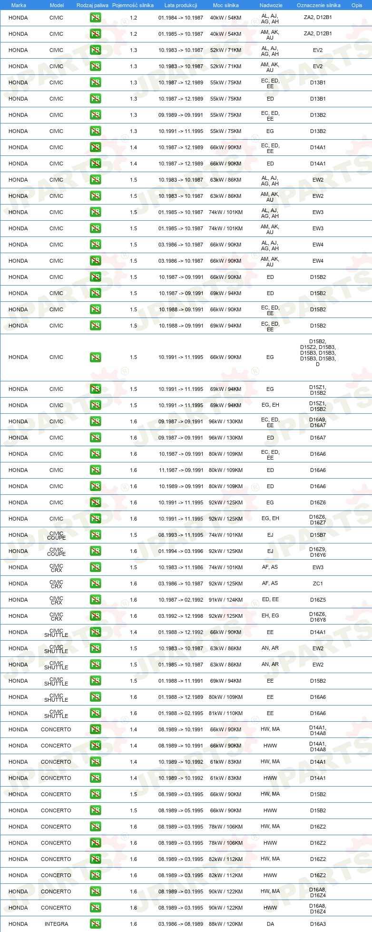372x932 pixels.
Task: Click fuel icon in Civic row listing D15Z2 engines
Action: pyautogui.click(x=95, y=357)
